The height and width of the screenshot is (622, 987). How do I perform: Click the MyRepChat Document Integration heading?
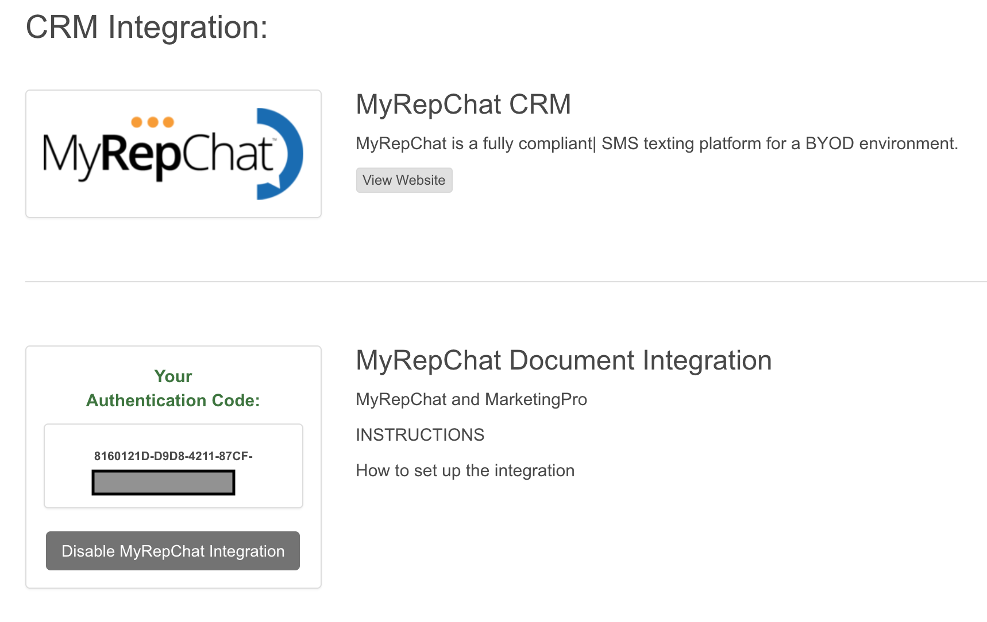563,360
